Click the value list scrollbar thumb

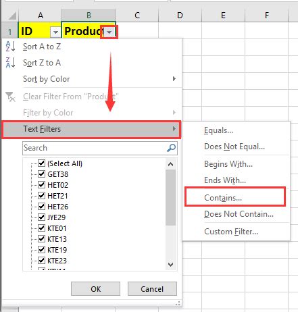point(170,198)
